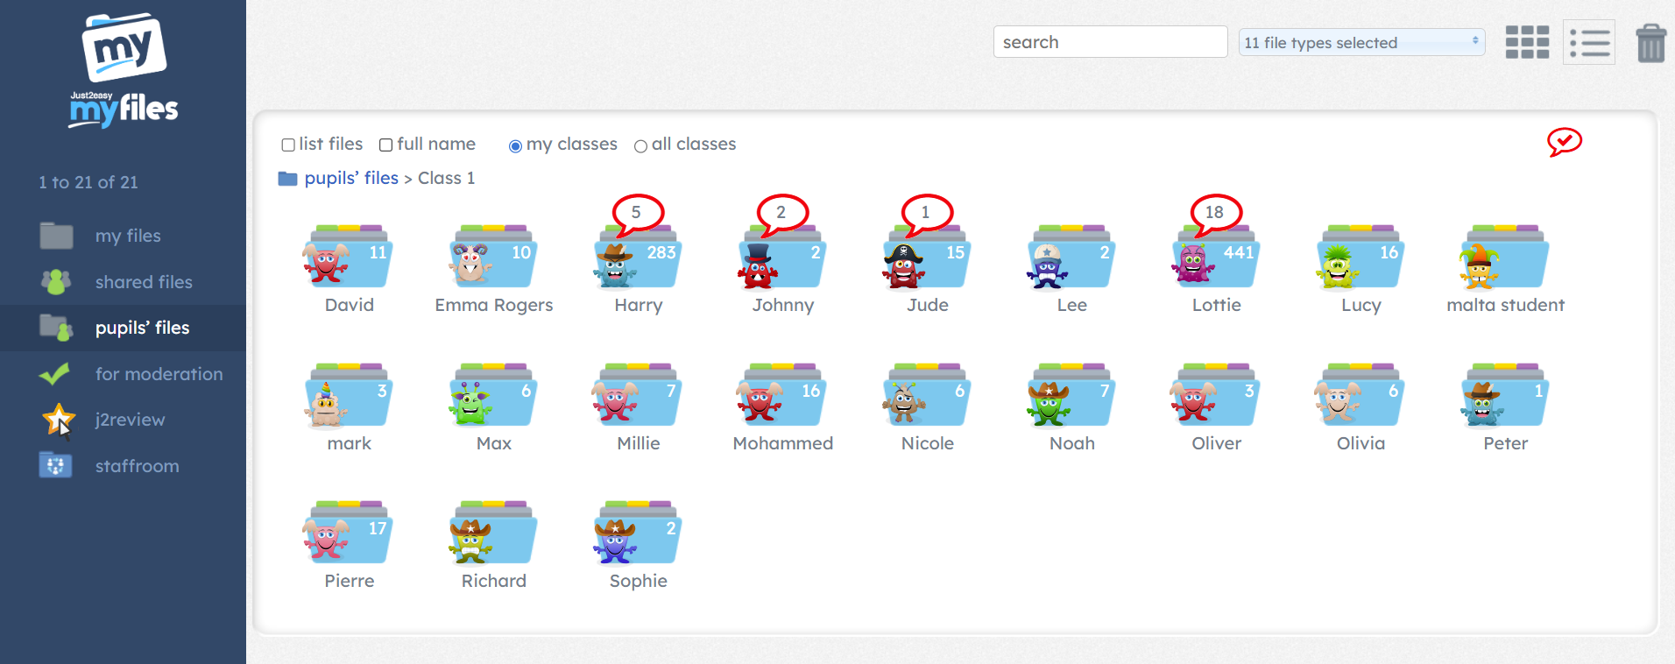Open the file types selected dropdown
The height and width of the screenshot is (664, 1675).
[1361, 42]
